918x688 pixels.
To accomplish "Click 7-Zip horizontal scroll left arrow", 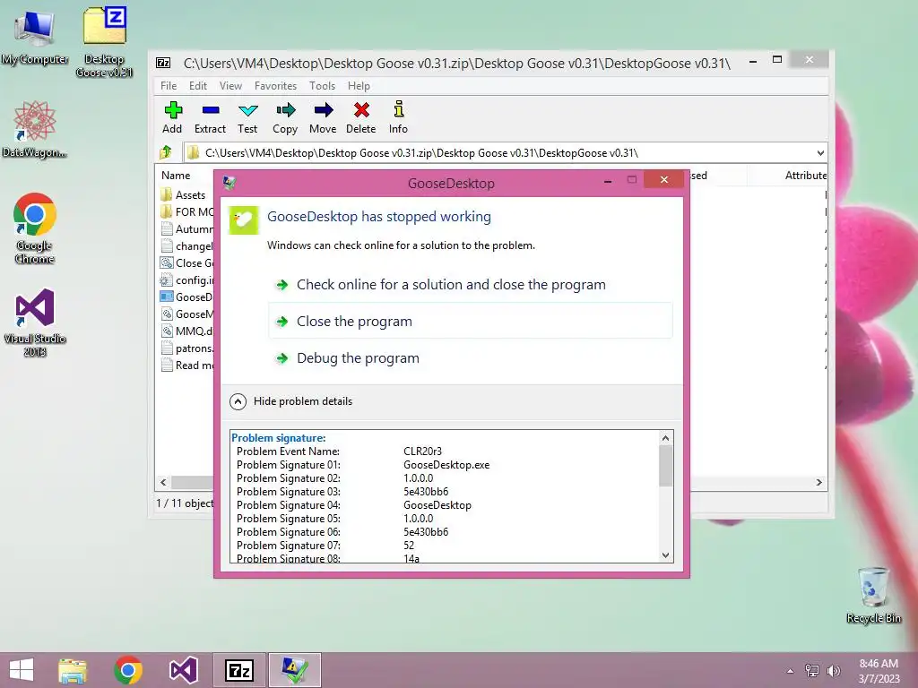I will point(163,483).
